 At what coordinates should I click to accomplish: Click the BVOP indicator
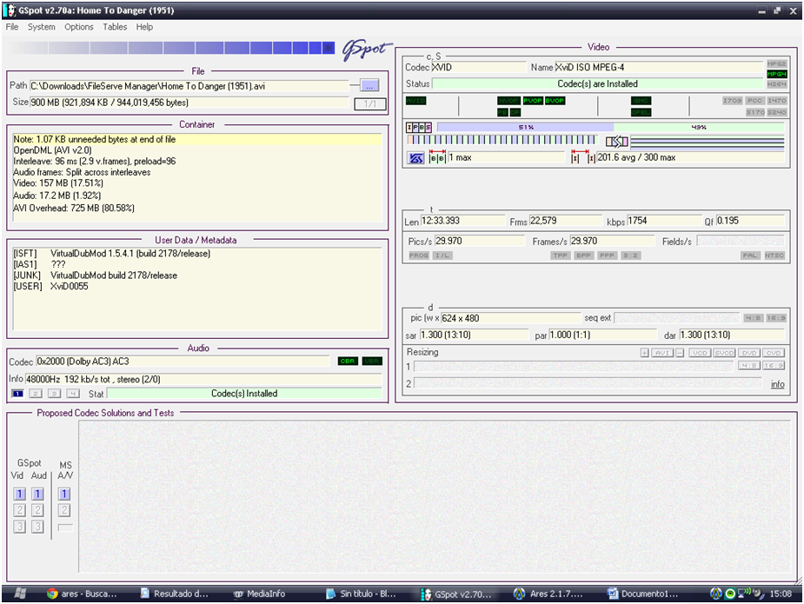[555, 101]
